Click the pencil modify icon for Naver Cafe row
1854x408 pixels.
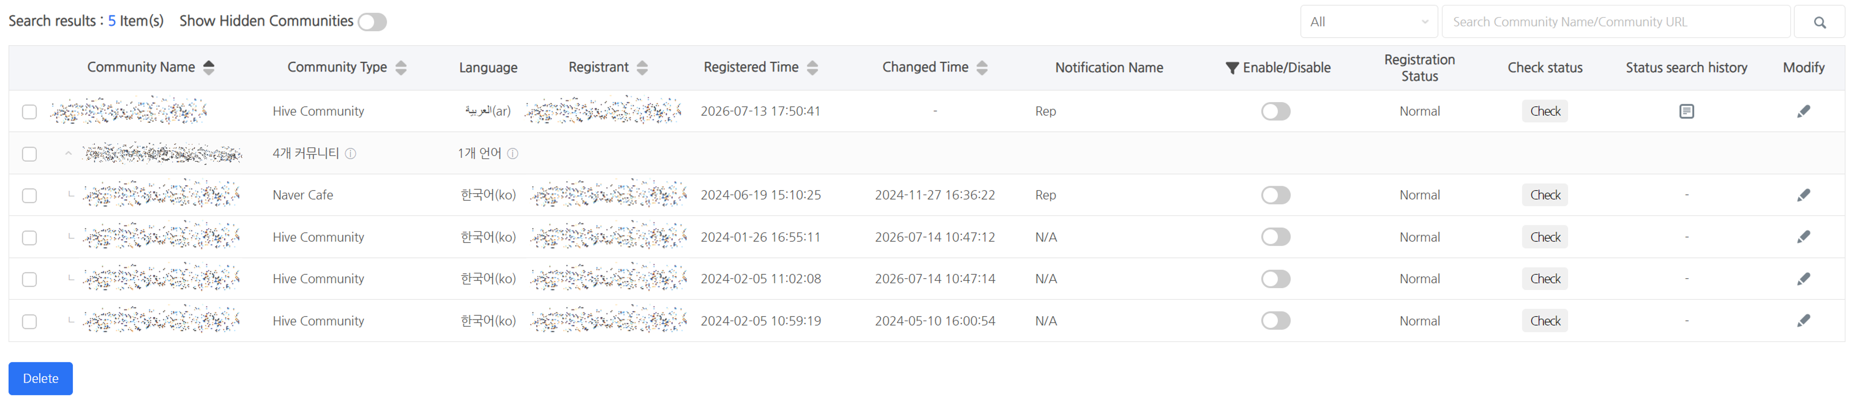tap(1803, 195)
